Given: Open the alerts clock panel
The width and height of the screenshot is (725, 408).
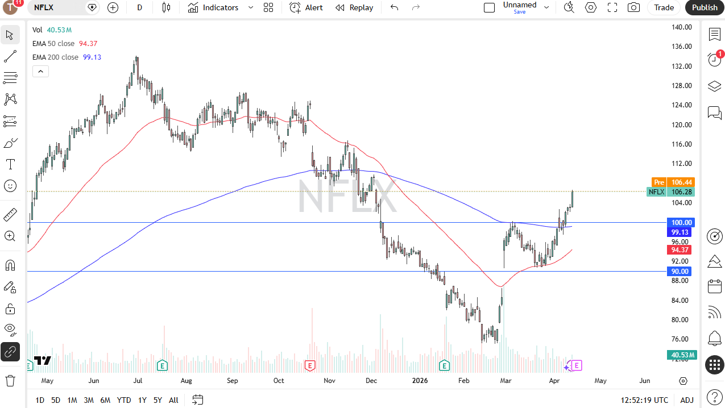Looking at the screenshot, I should 715,59.
